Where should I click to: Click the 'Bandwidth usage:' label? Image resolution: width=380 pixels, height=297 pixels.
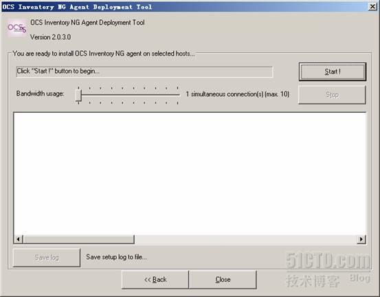(x=40, y=93)
